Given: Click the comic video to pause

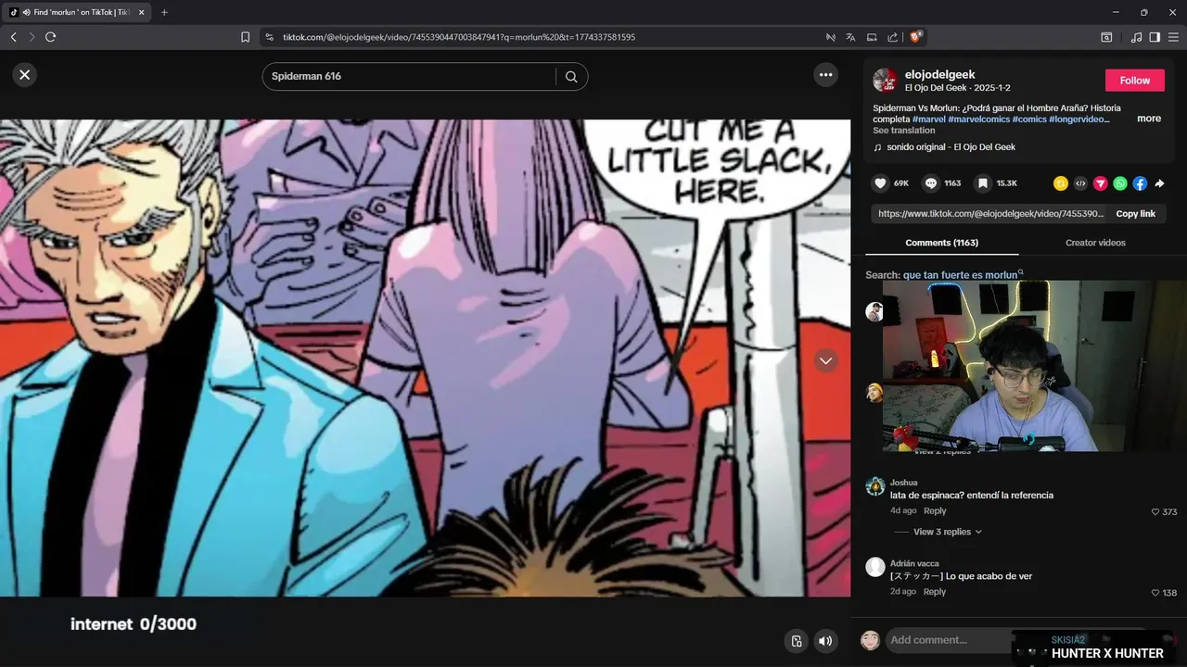Looking at the screenshot, I should [x=425, y=358].
